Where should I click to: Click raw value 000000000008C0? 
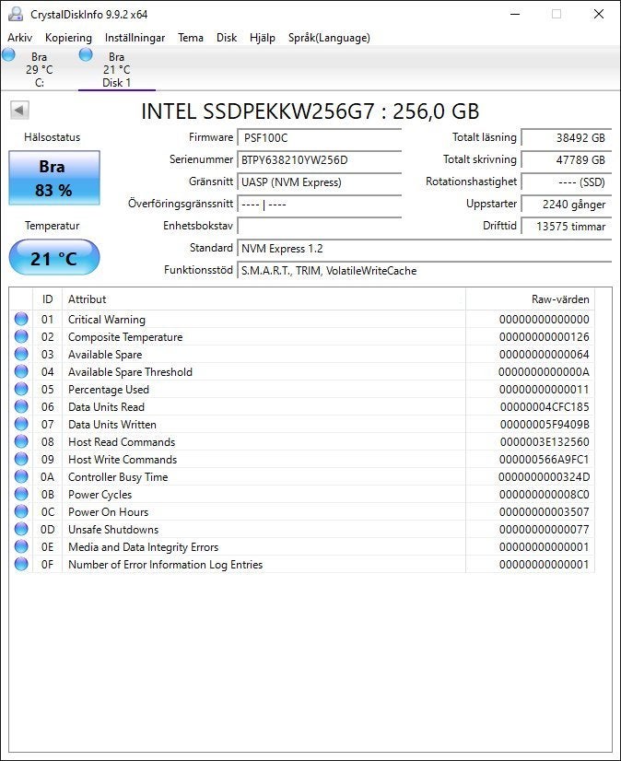pyautogui.click(x=545, y=494)
